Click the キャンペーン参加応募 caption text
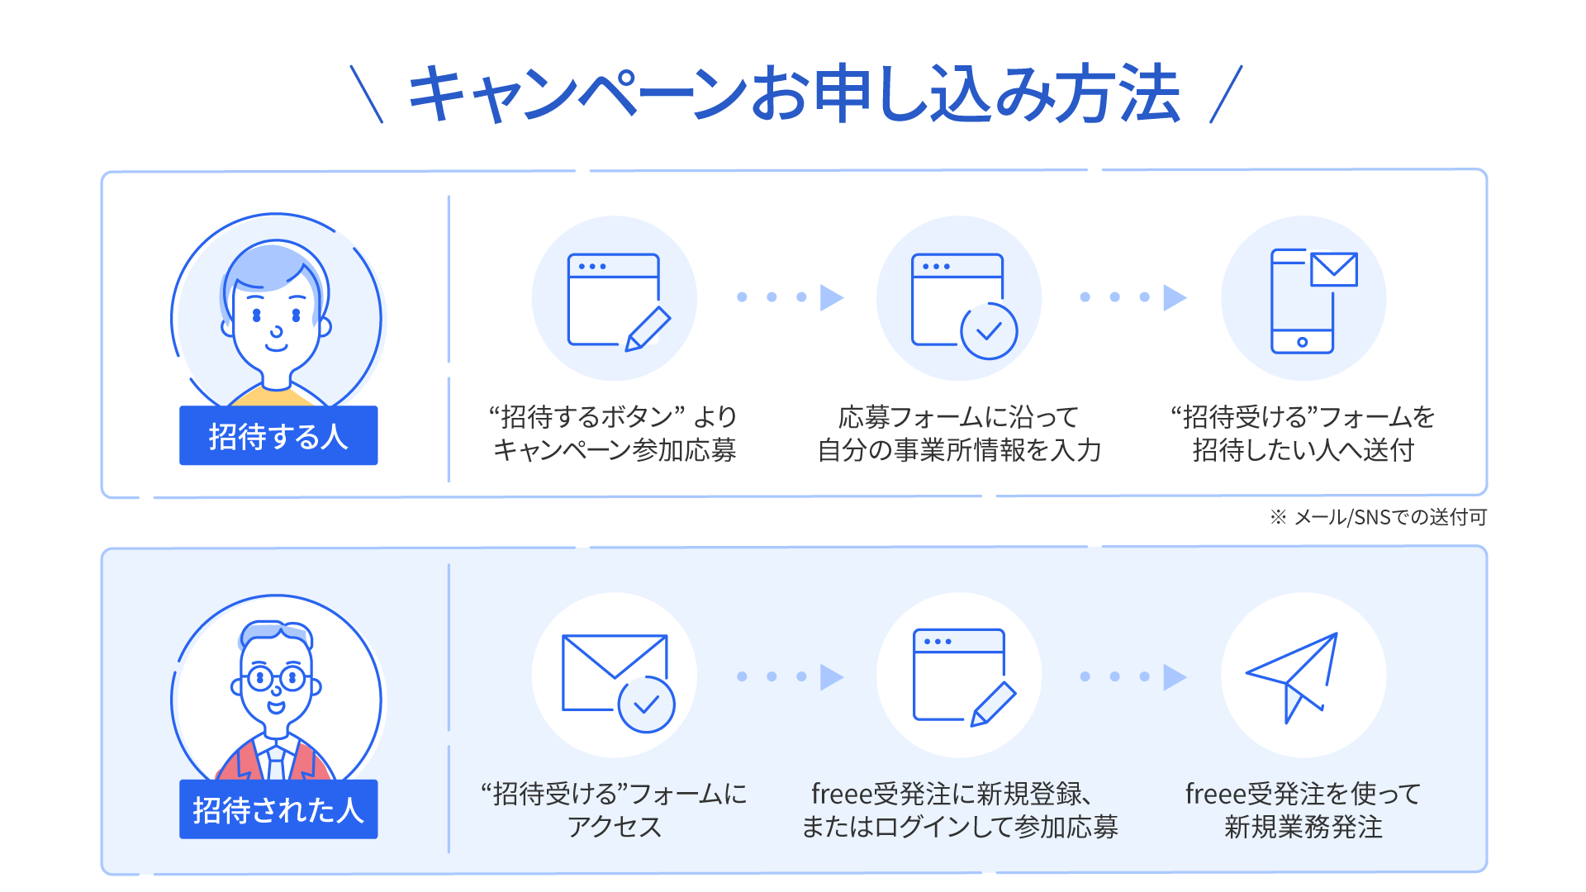The height and width of the screenshot is (892, 1586). [615, 450]
